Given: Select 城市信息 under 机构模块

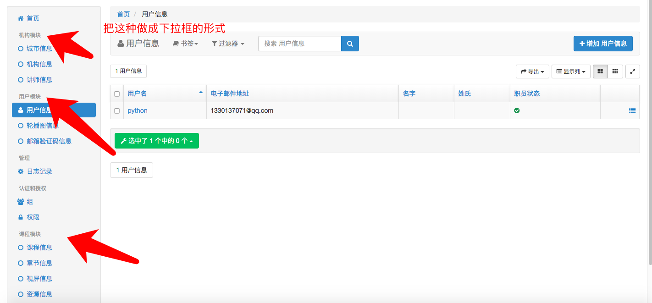Looking at the screenshot, I should coord(40,48).
